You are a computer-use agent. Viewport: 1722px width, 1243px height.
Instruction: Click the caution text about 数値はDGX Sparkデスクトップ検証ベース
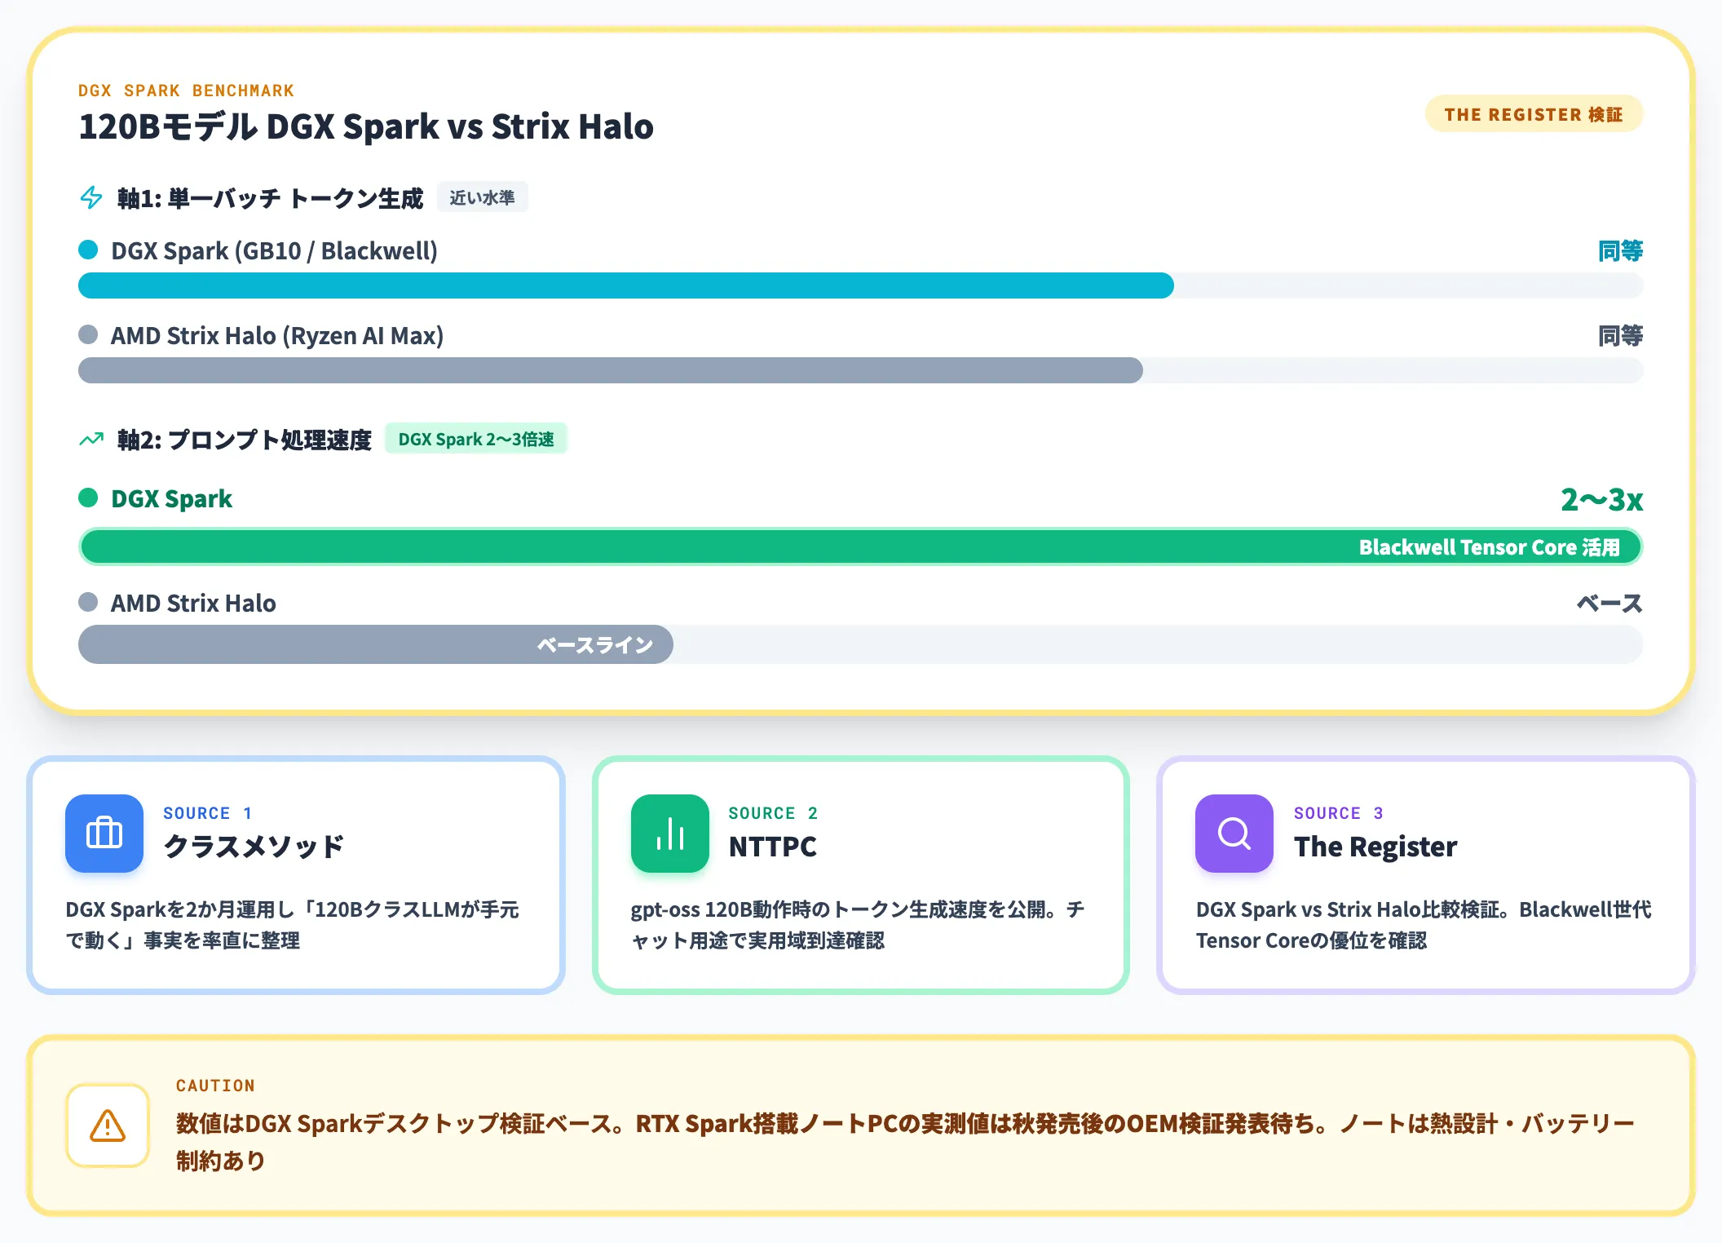pos(905,1142)
